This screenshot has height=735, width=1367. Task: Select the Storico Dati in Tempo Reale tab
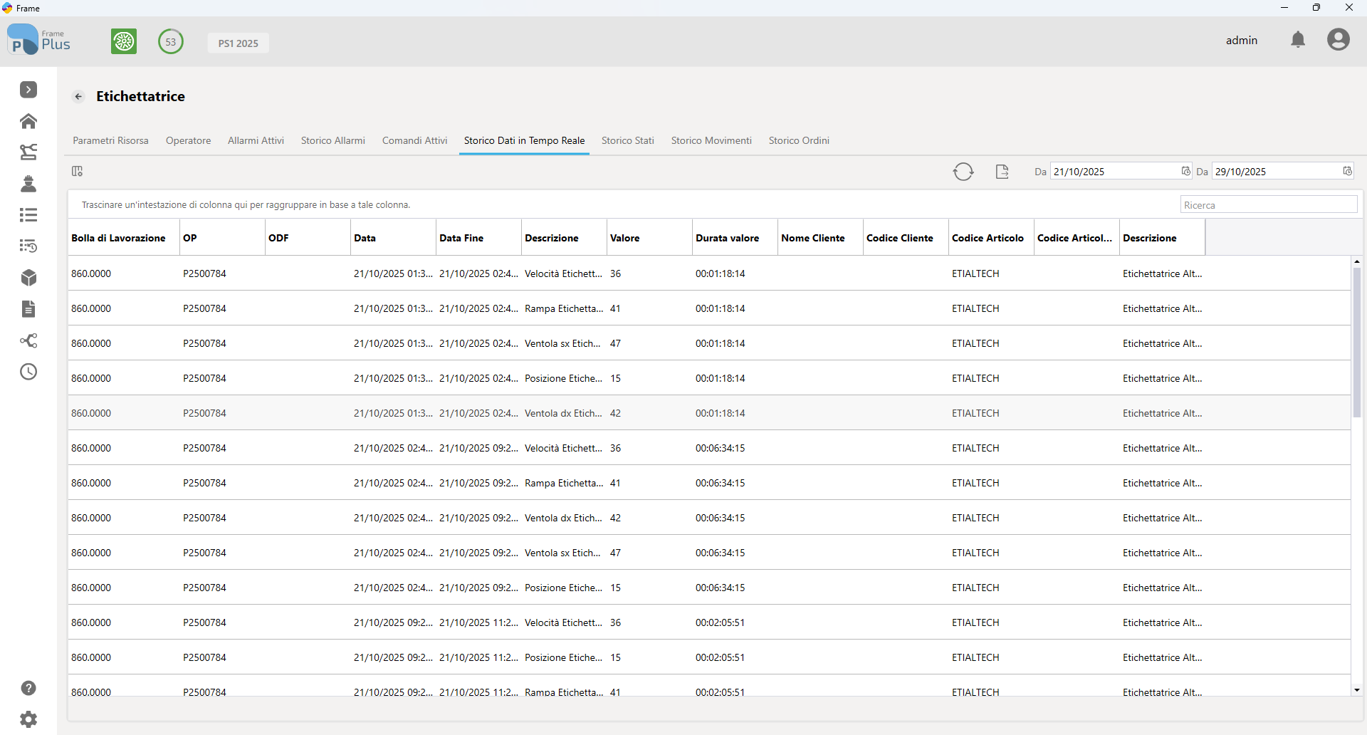(524, 140)
